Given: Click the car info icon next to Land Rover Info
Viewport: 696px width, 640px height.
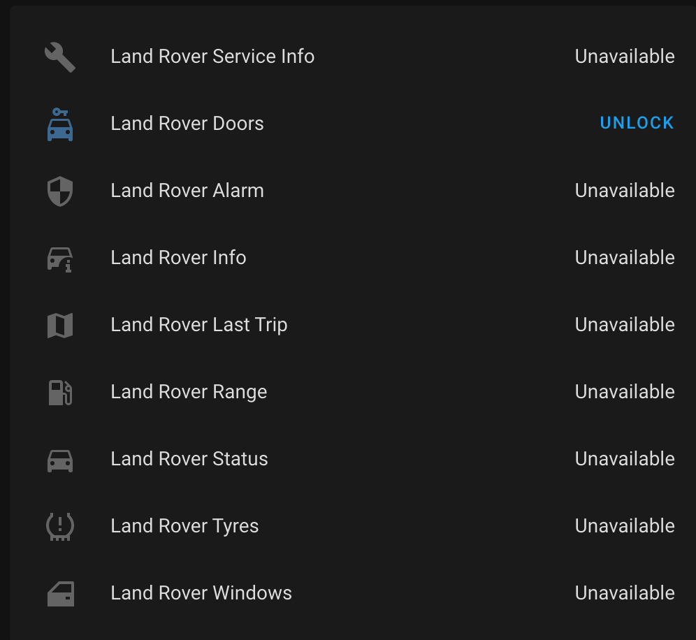Looking at the screenshot, I should click(59, 257).
